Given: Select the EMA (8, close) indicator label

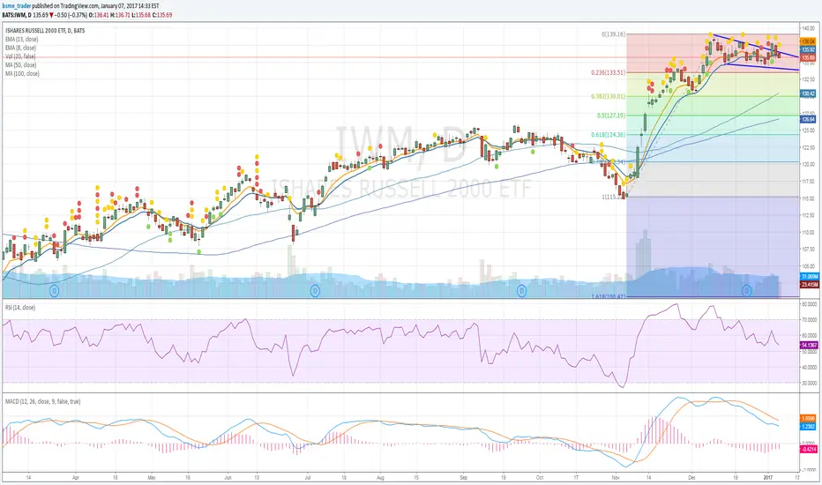Looking at the screenshot, I should tap(20, 48).
